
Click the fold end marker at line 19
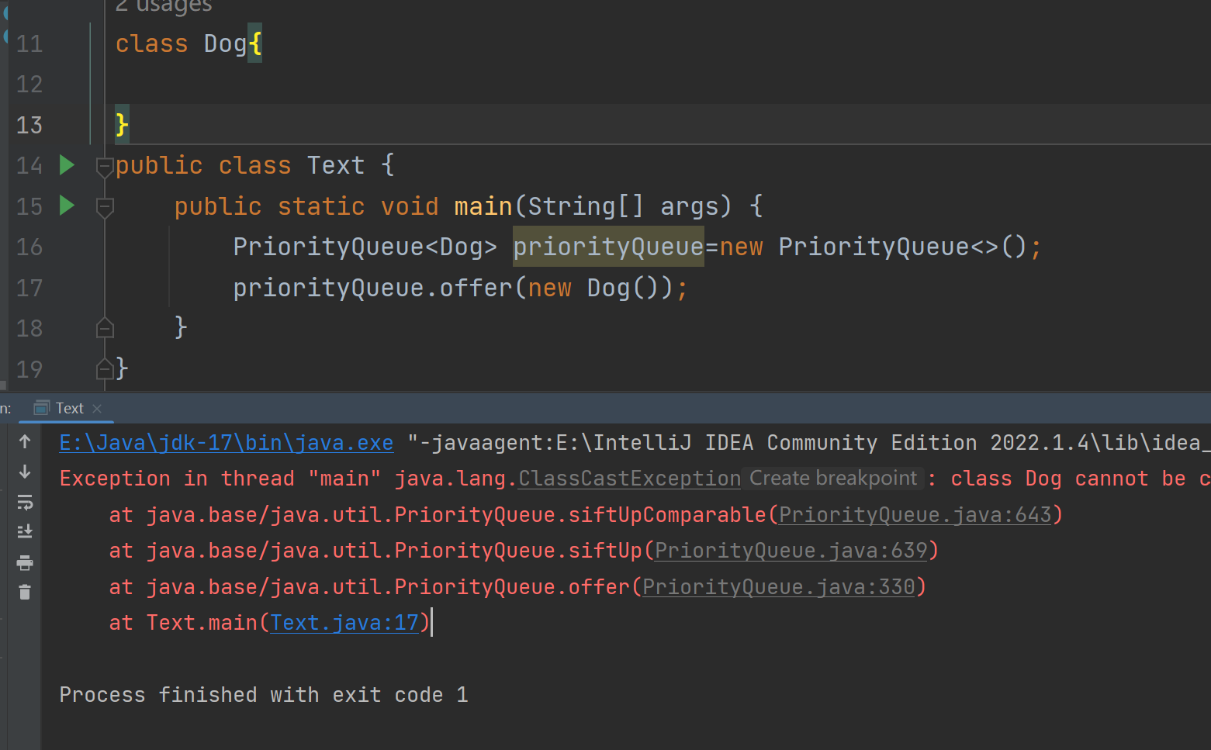pyautogui.click(x=105, y=369)
